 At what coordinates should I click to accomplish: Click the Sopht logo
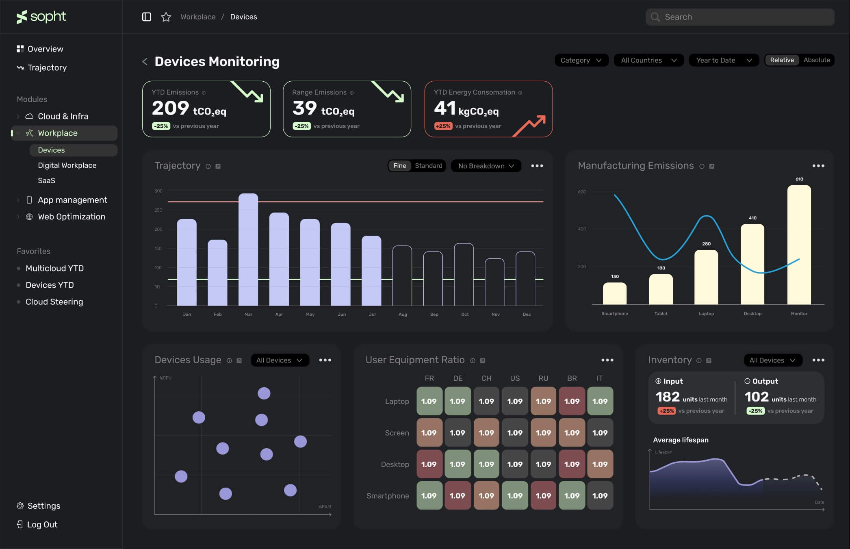click(x=41, y=17)
